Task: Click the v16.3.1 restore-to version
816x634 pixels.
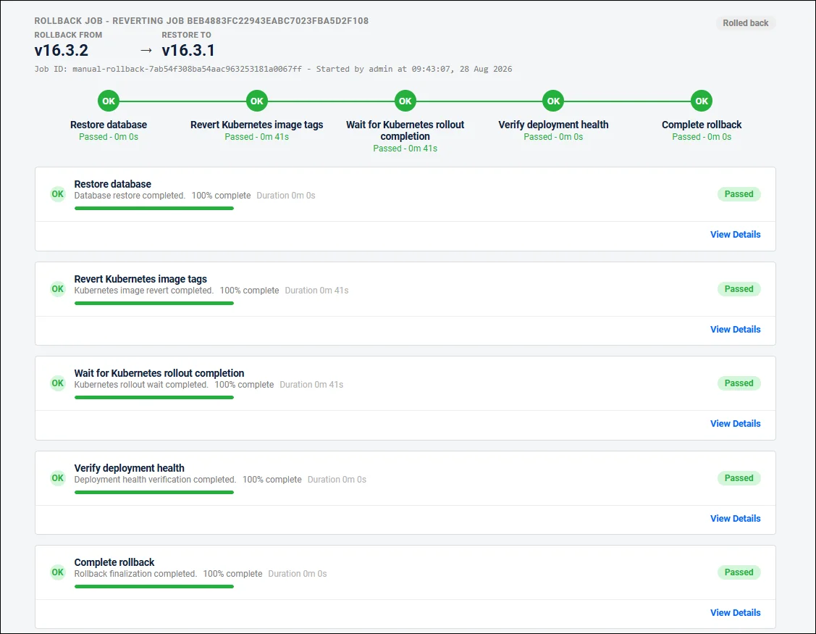Action: coord(188,51)
